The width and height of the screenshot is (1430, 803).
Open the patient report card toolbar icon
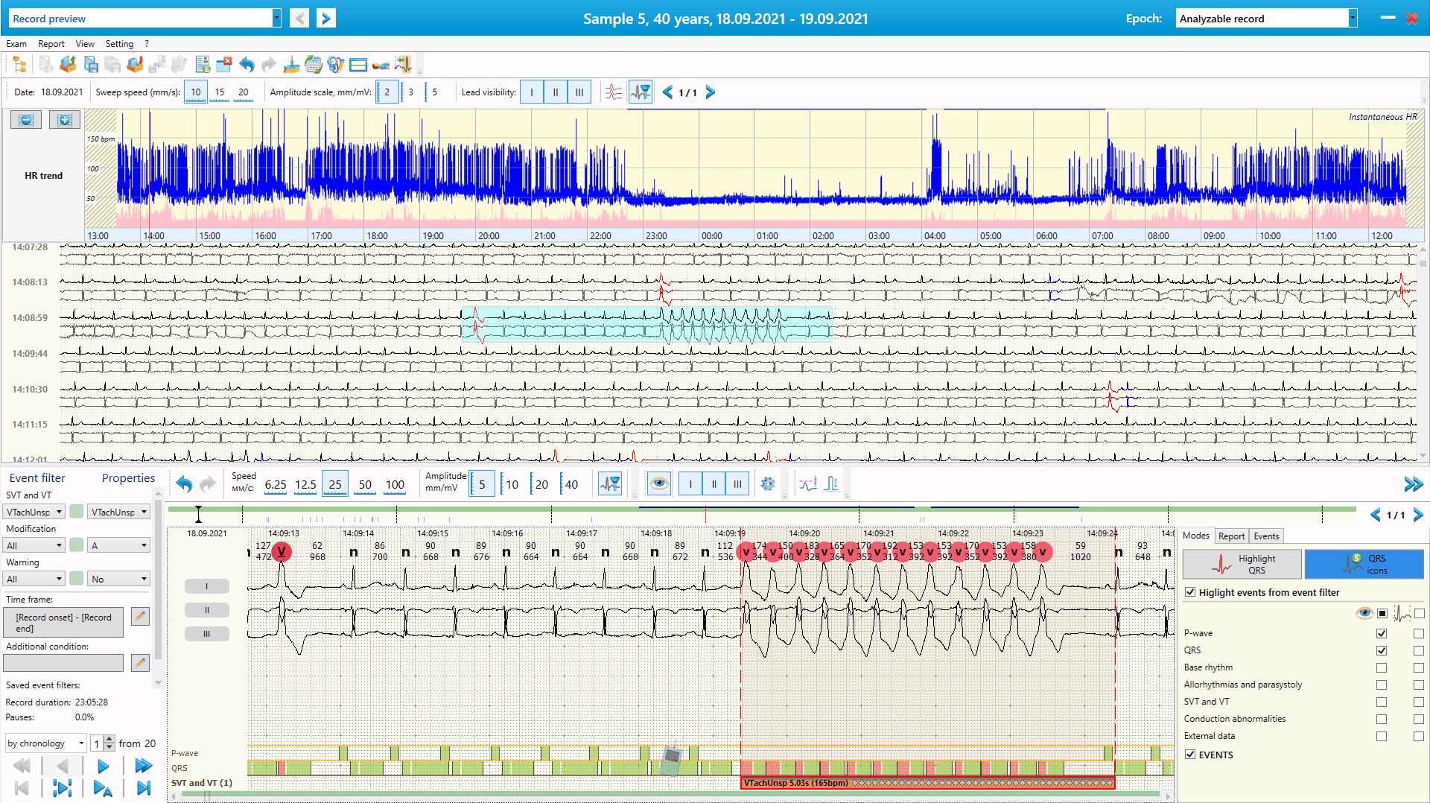(202, 65)
